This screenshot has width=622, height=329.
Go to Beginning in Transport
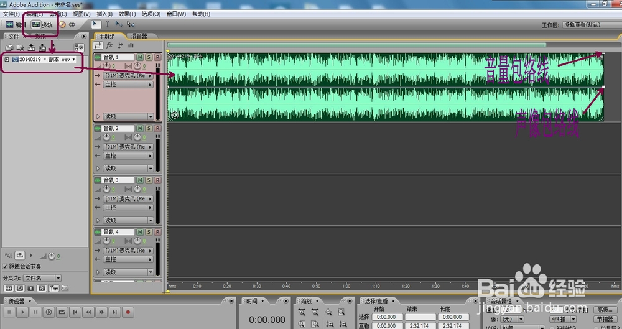75,312
